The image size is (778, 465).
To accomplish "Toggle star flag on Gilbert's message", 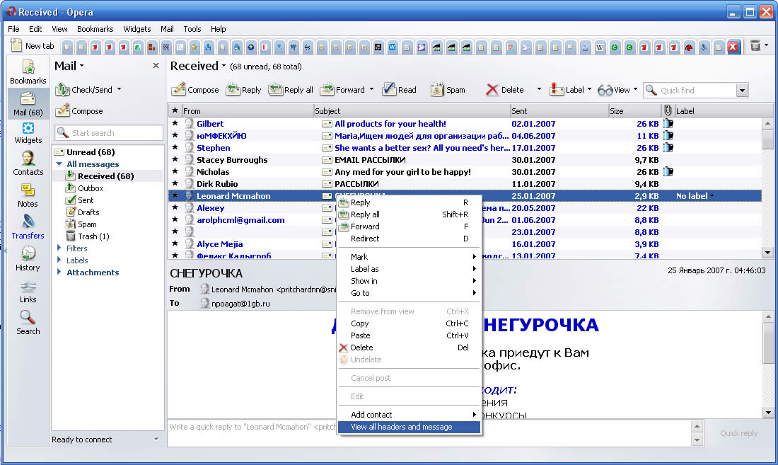I will pos(175,124).
